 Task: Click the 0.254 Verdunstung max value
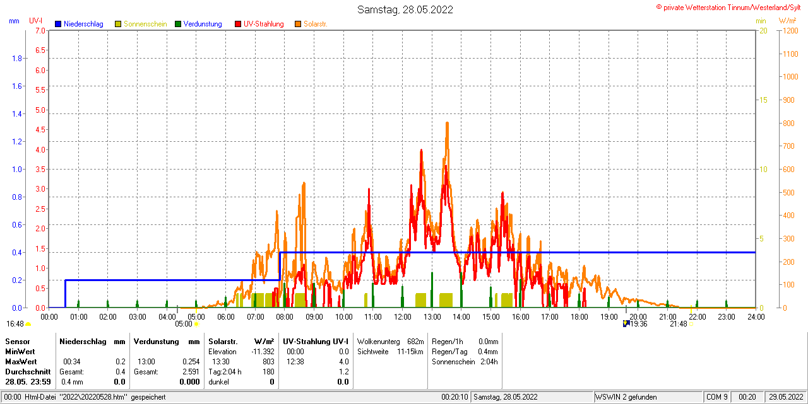190,362
